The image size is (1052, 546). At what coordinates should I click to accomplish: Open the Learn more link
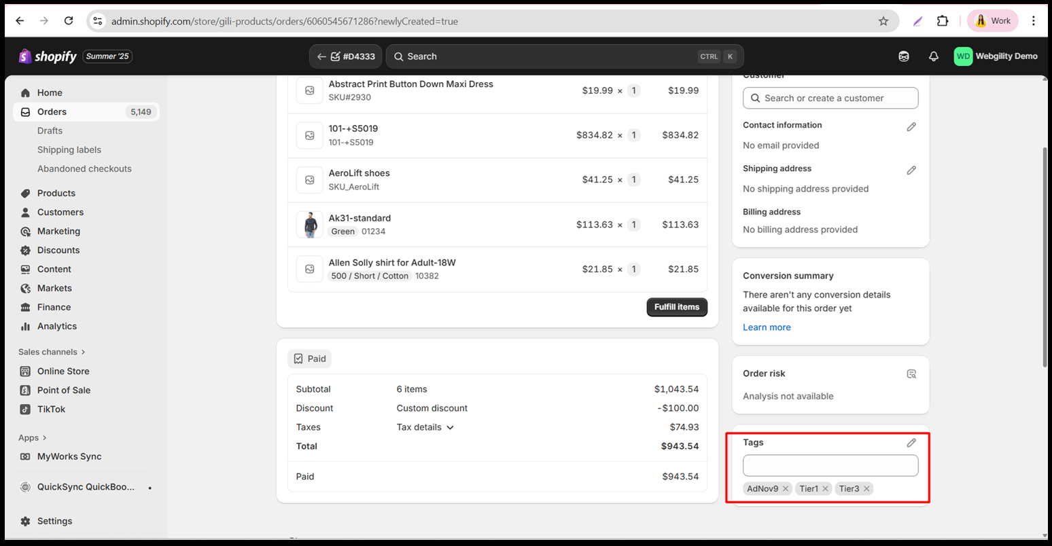767,327
